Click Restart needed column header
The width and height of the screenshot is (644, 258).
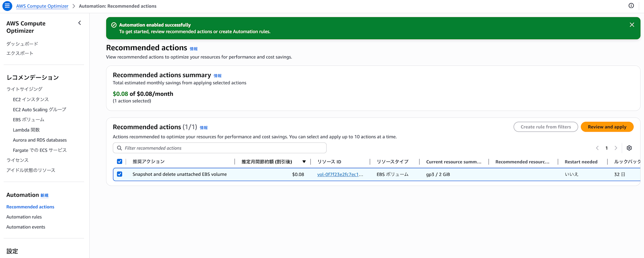(x=581, y=162)
